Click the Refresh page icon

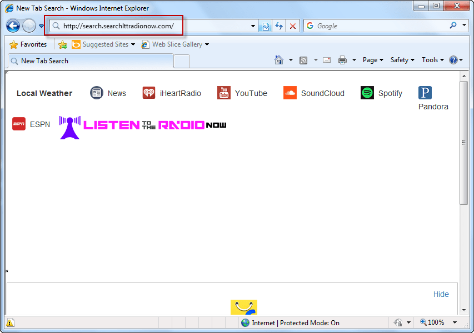(x=279, y=26)
